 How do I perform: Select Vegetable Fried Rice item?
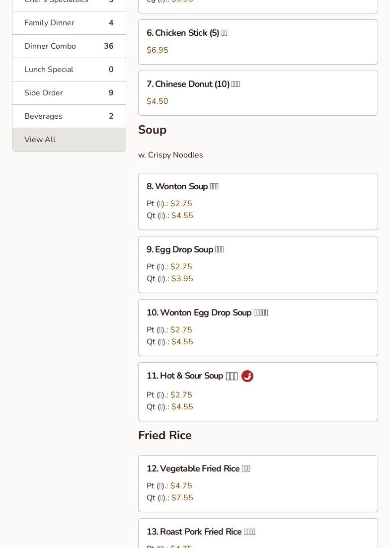coord(198,469)
